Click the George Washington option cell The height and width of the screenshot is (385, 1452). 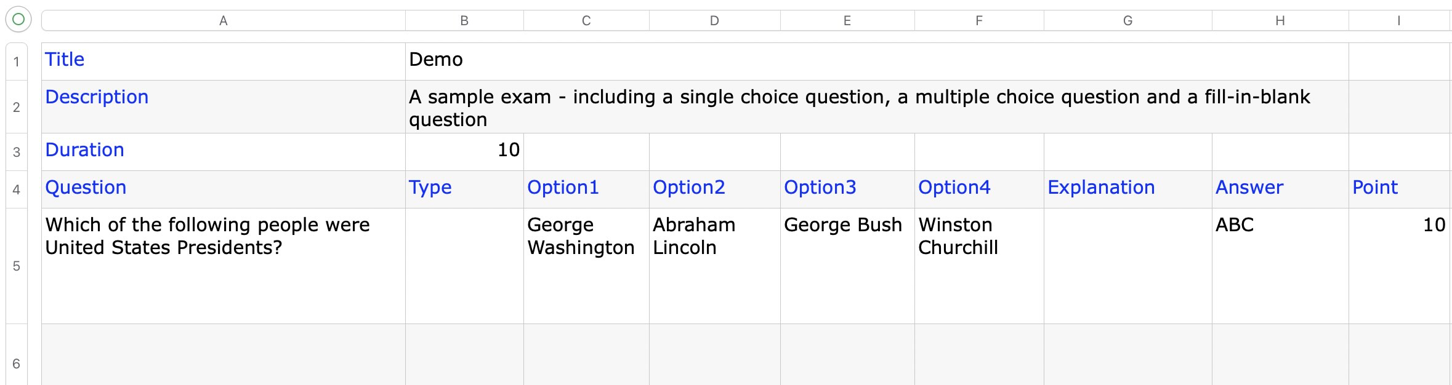point(586,266)
